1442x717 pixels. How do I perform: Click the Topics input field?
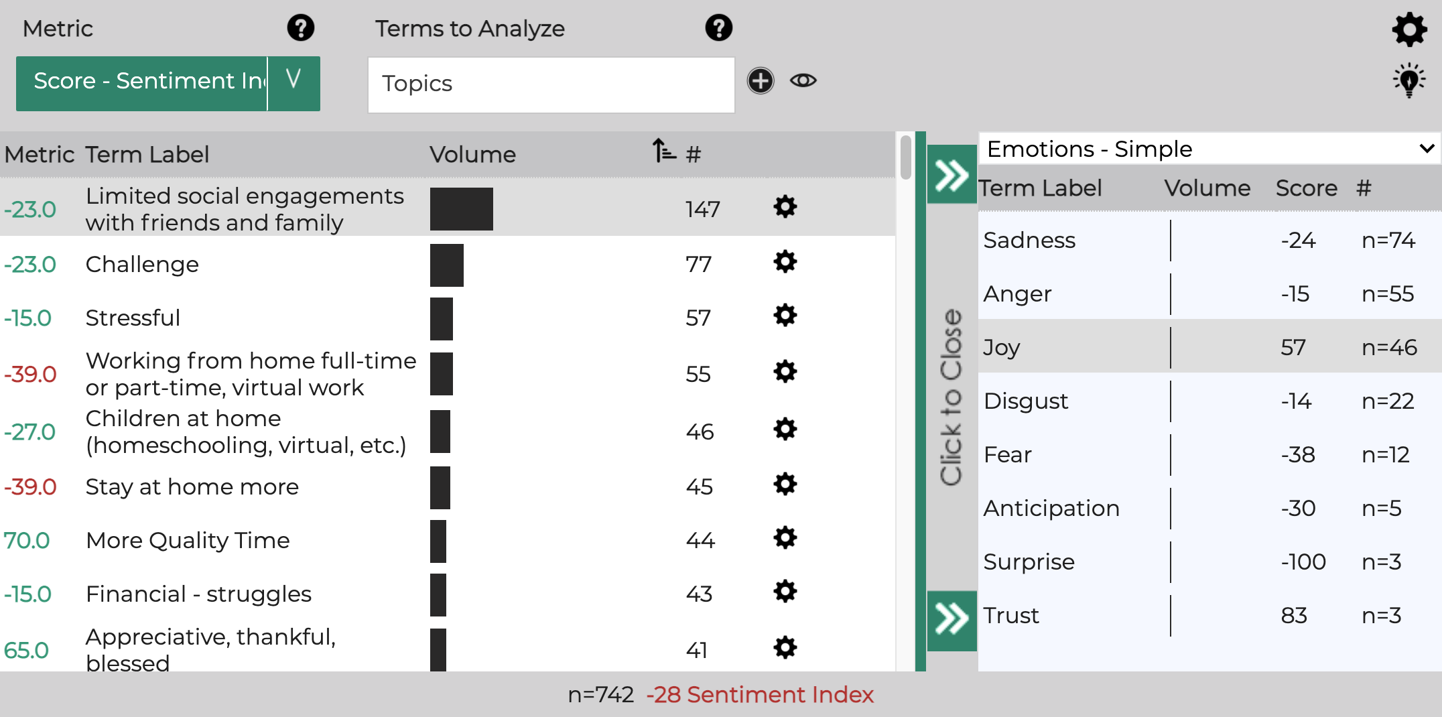coord(551,84)
